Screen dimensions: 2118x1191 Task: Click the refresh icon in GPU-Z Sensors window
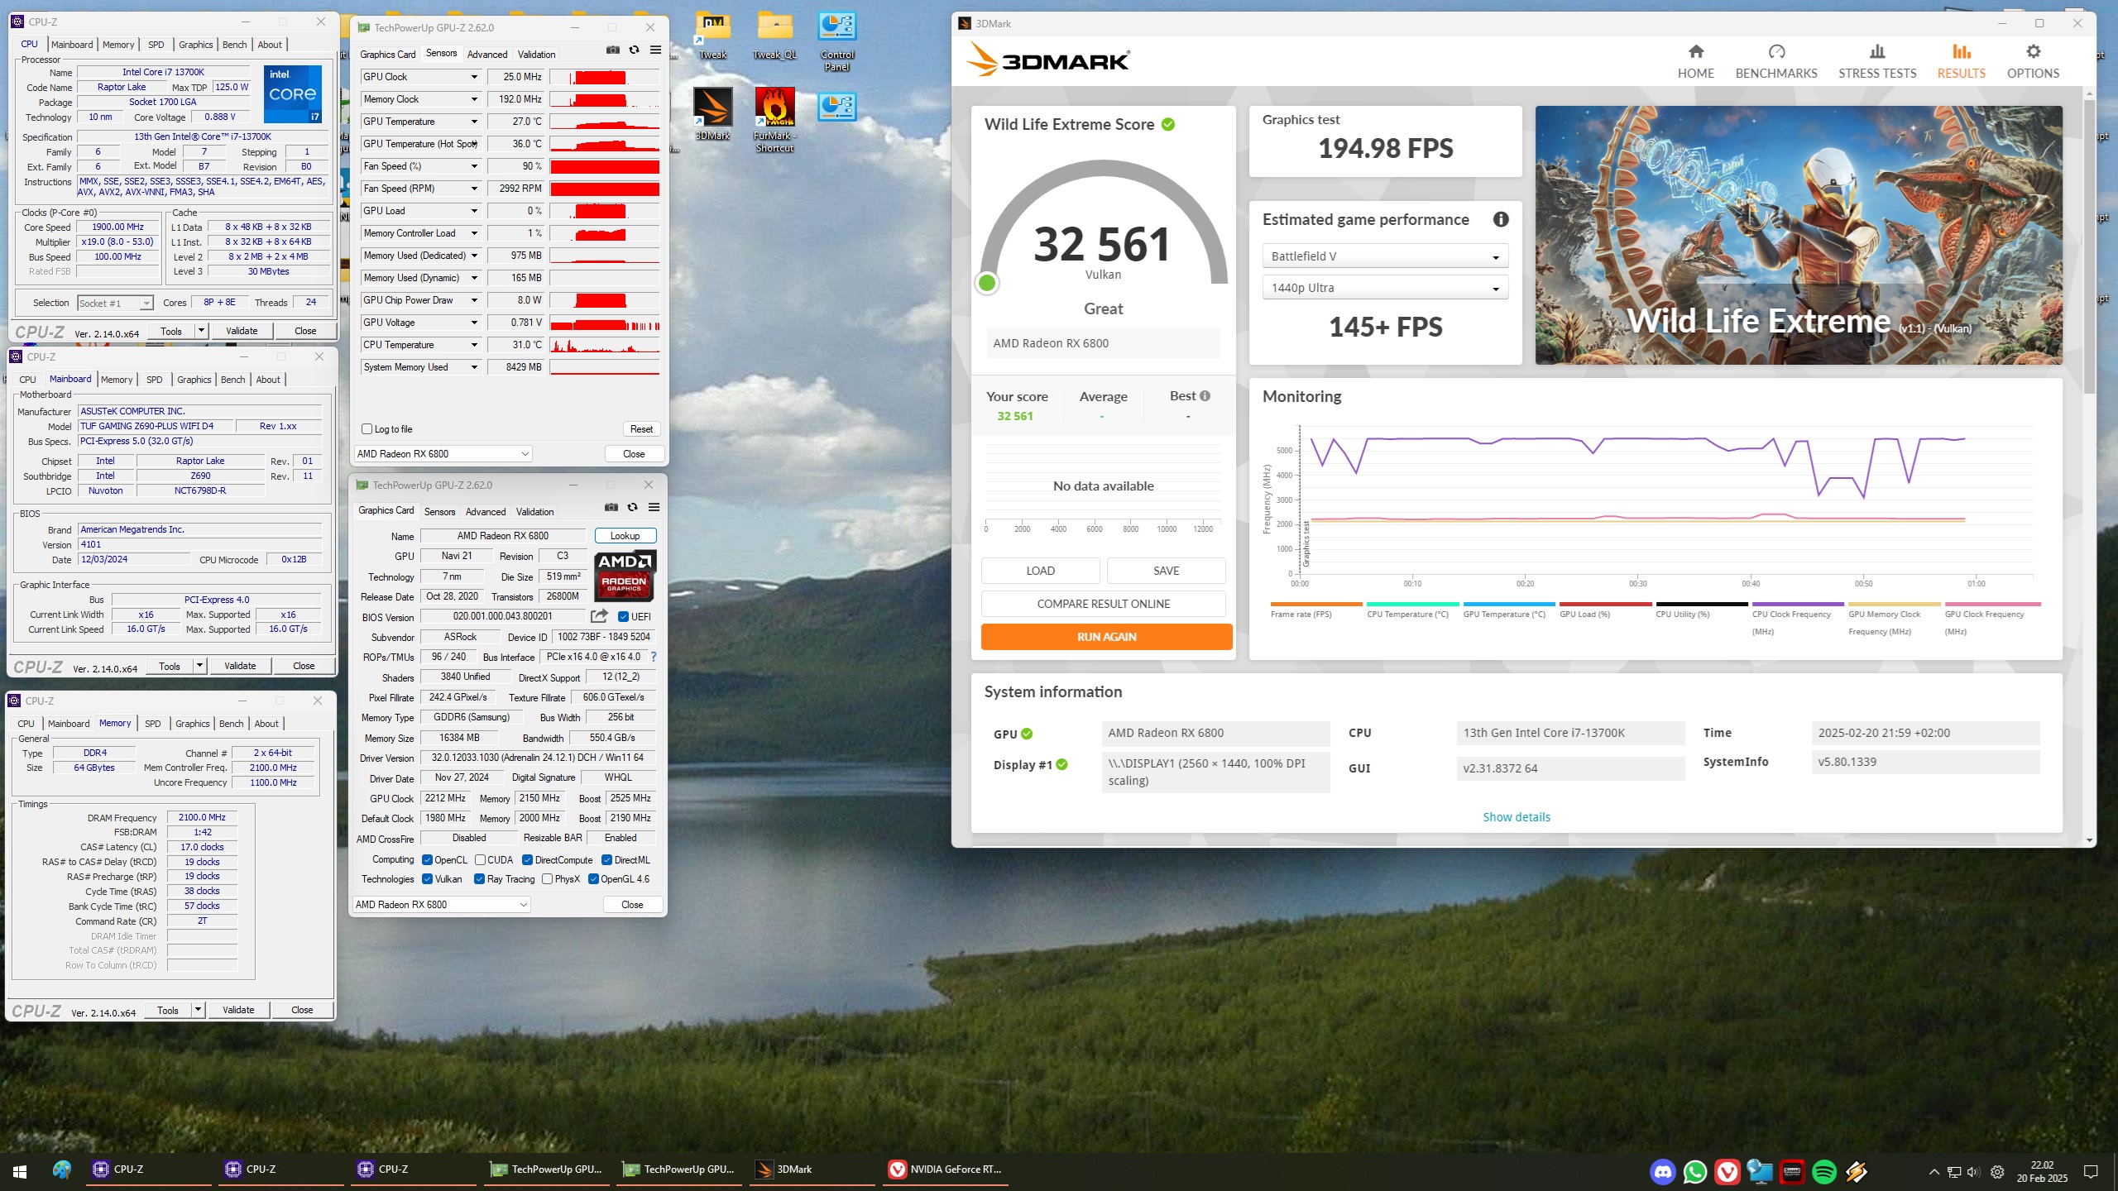634,50
